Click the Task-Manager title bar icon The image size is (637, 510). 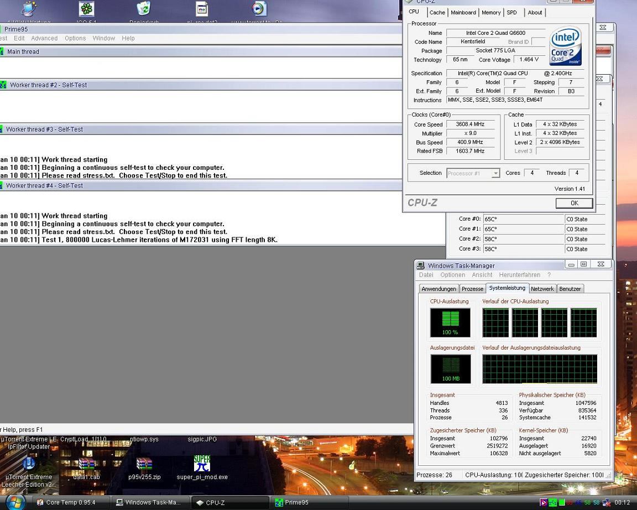[421, 266]
